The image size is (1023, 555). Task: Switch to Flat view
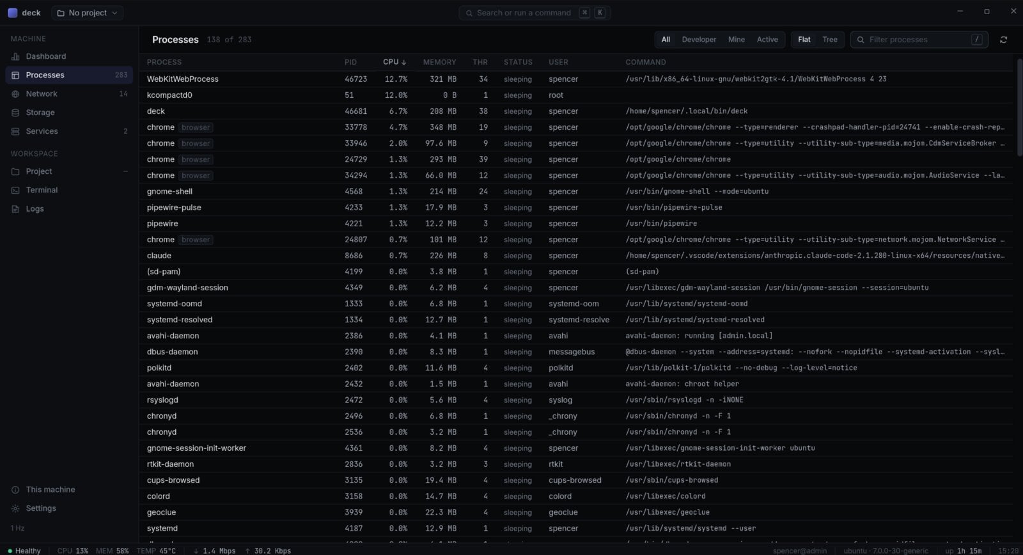[x=804, y=40]
